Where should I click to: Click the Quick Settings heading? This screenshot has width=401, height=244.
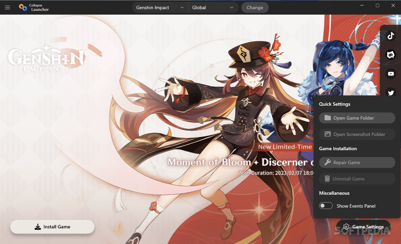[334, 104]
